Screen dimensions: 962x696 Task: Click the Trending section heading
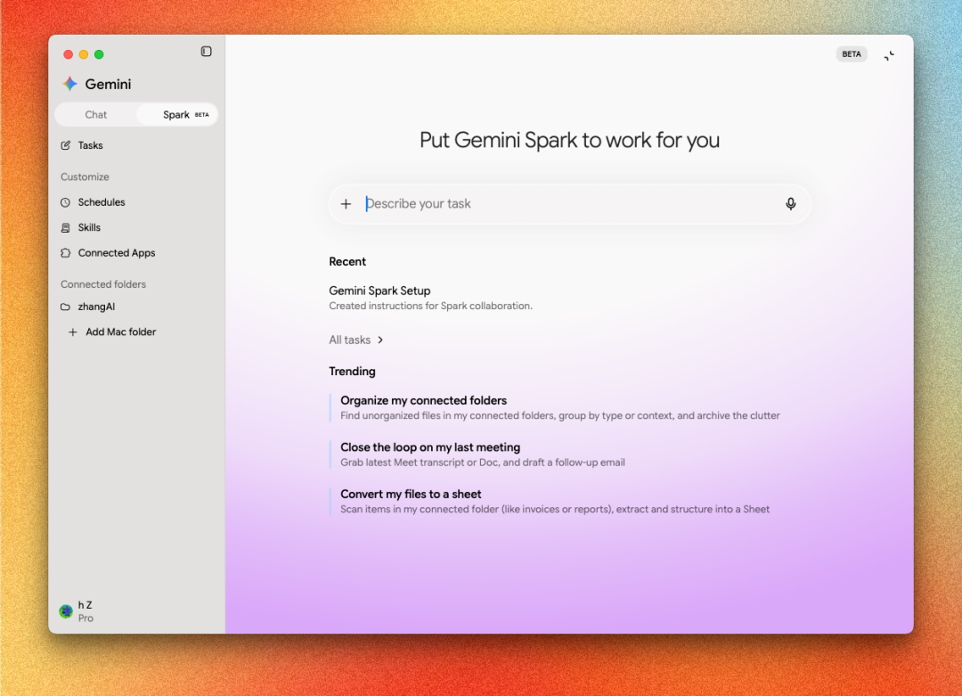tap(352, 372)
